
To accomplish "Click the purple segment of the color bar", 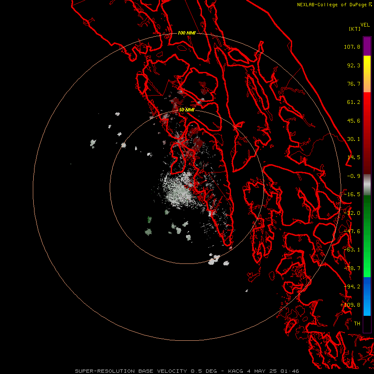I will pos(367,46).
